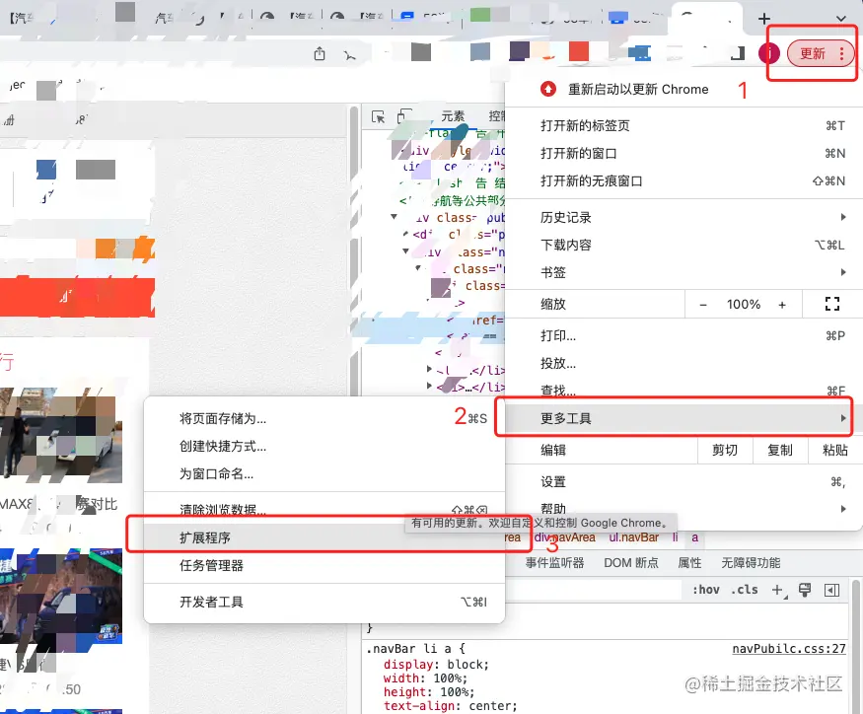
Task: Click the rendering emulation paintbrush icon
Action: (x=805, y=590)
